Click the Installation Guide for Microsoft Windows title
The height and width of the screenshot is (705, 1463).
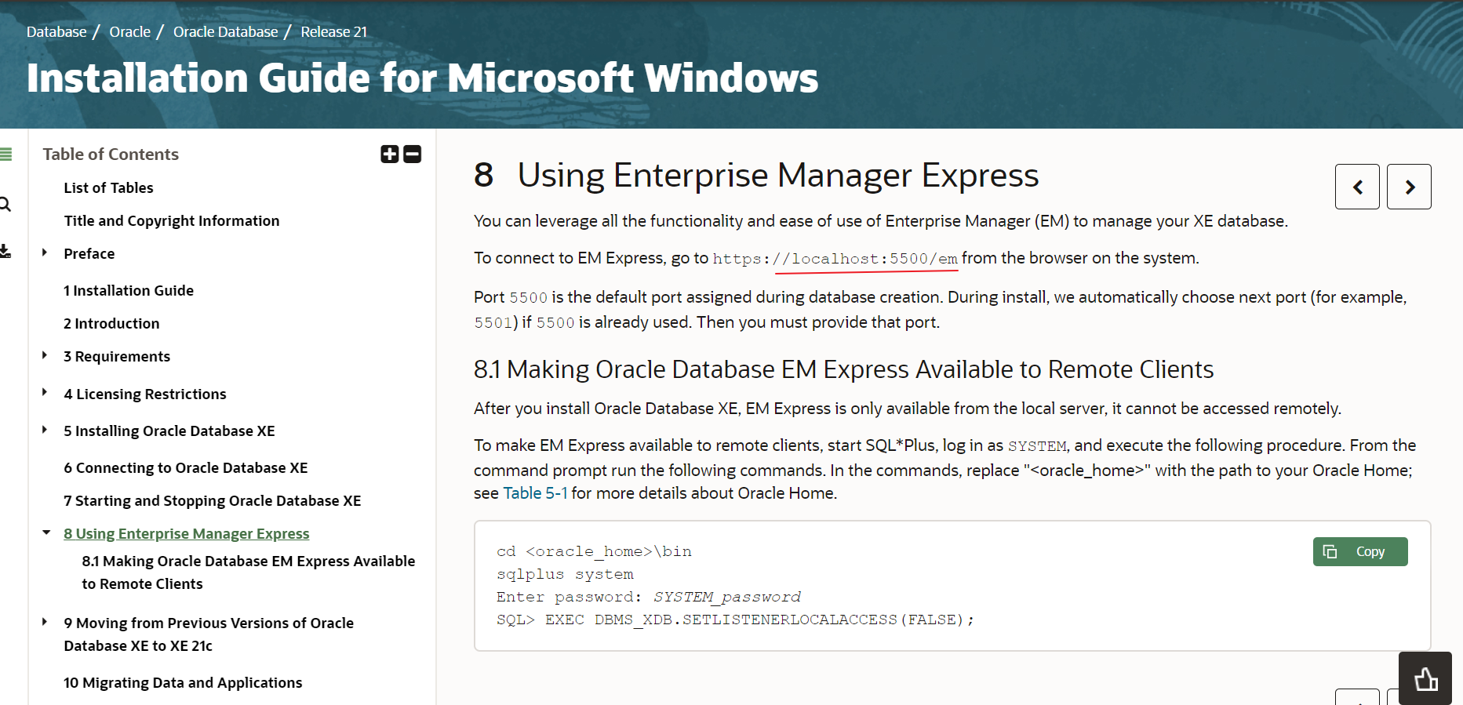pyautogui.click(x=422, y=78)
